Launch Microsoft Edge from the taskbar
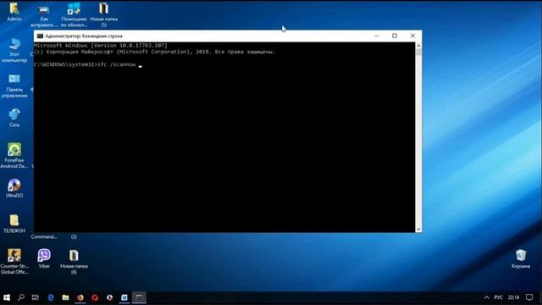The width and height of the screenshot is (542, 305). tap(51, 297)
